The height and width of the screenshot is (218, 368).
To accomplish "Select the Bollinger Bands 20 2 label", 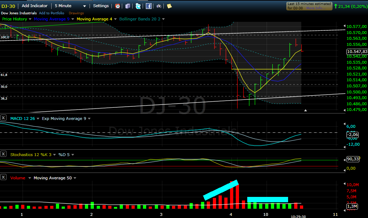I will [140, 19].
